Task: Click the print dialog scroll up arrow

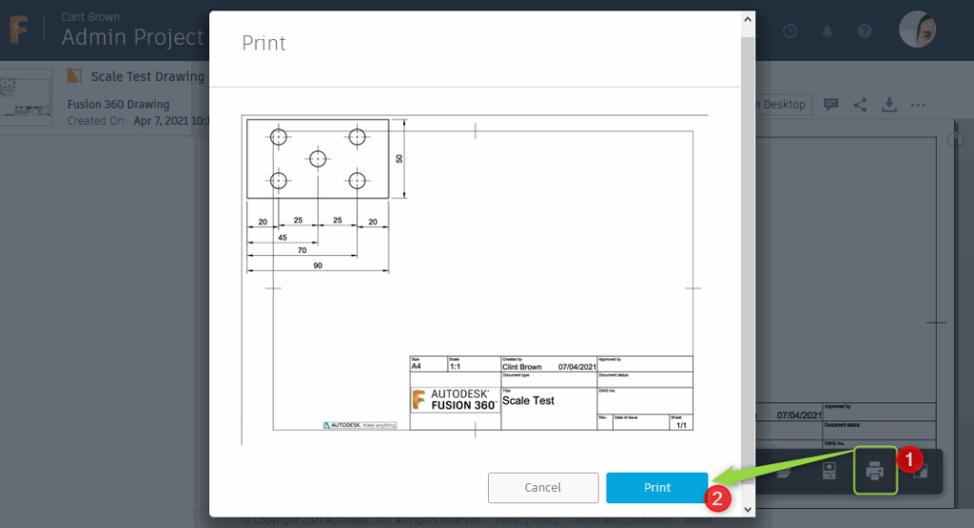Action: 749,18
